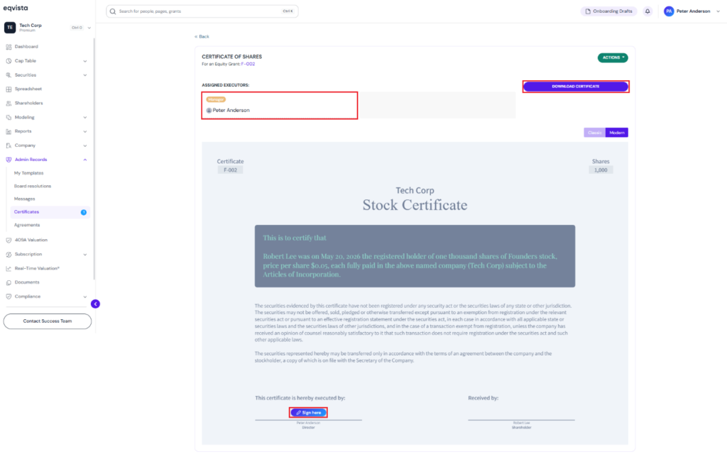727x454 pixels.
Task: Click Certificates notification badge
Action: (84, 212)
